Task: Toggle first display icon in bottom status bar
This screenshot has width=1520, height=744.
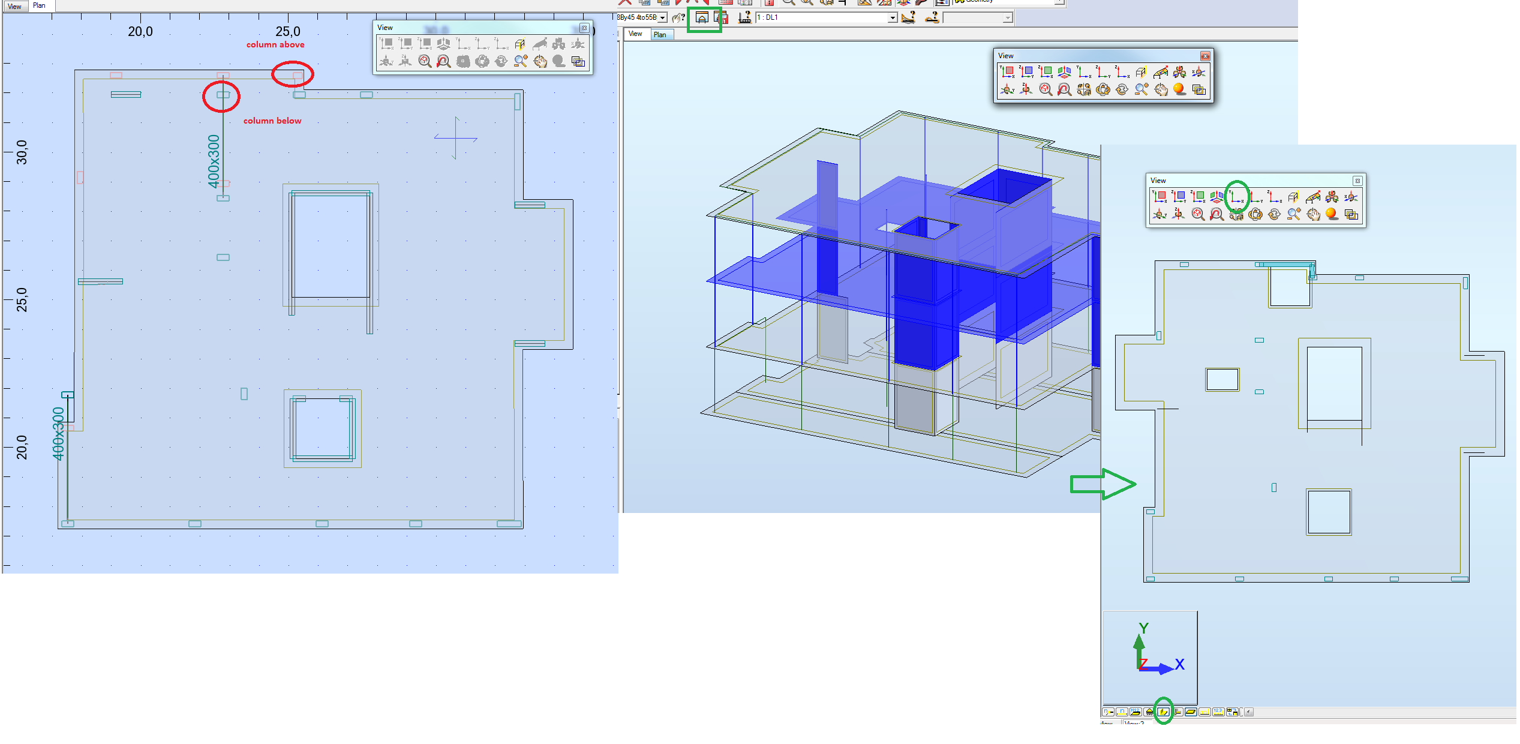Action: point(1109,712)
